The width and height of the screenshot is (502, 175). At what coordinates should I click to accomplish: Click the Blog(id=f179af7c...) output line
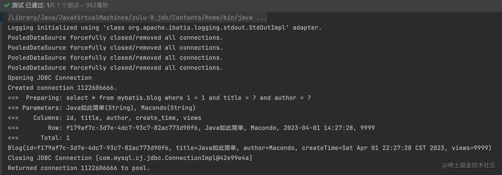[249, 148]
